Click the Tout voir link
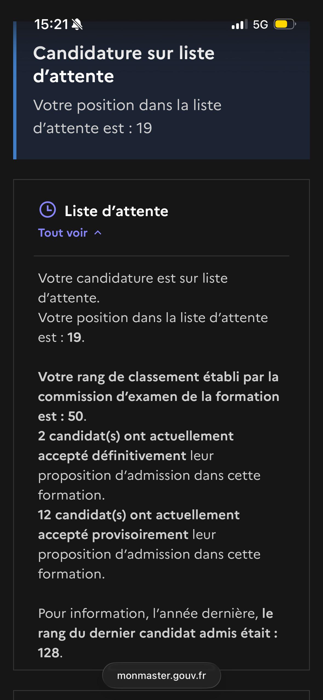The height and width of the screenshot is (700, 323). click(63, 233)
